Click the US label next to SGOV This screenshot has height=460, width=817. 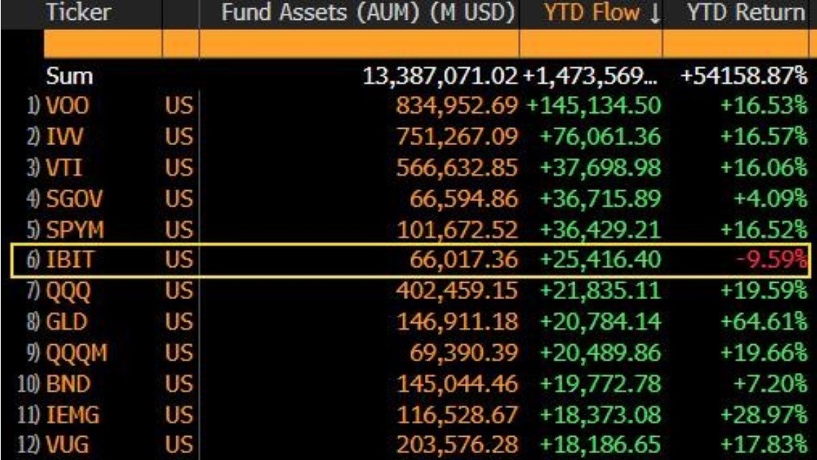point(178,196)
